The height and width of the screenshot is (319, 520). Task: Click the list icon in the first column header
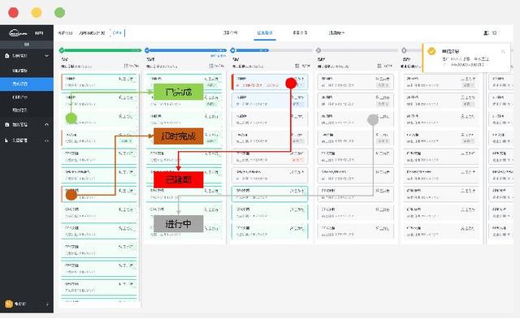127,66
